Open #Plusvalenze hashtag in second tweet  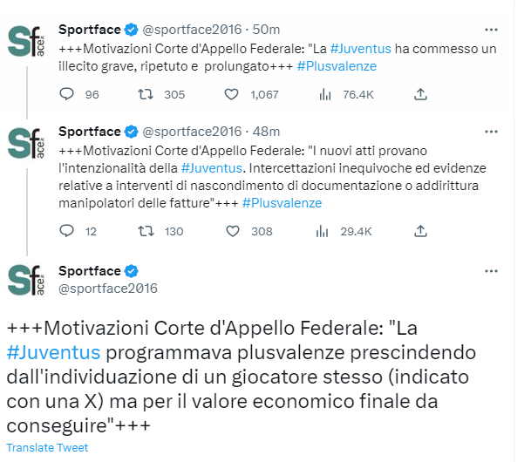point(282,202)
